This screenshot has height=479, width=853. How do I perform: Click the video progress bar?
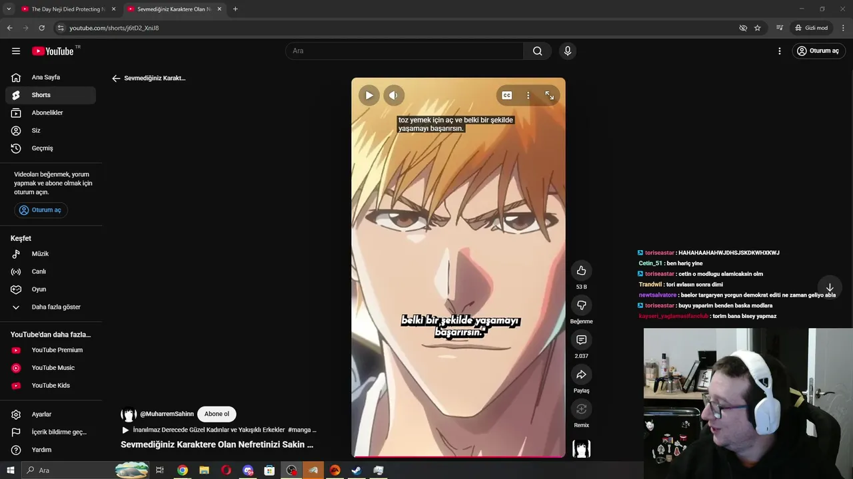[458, 457]
